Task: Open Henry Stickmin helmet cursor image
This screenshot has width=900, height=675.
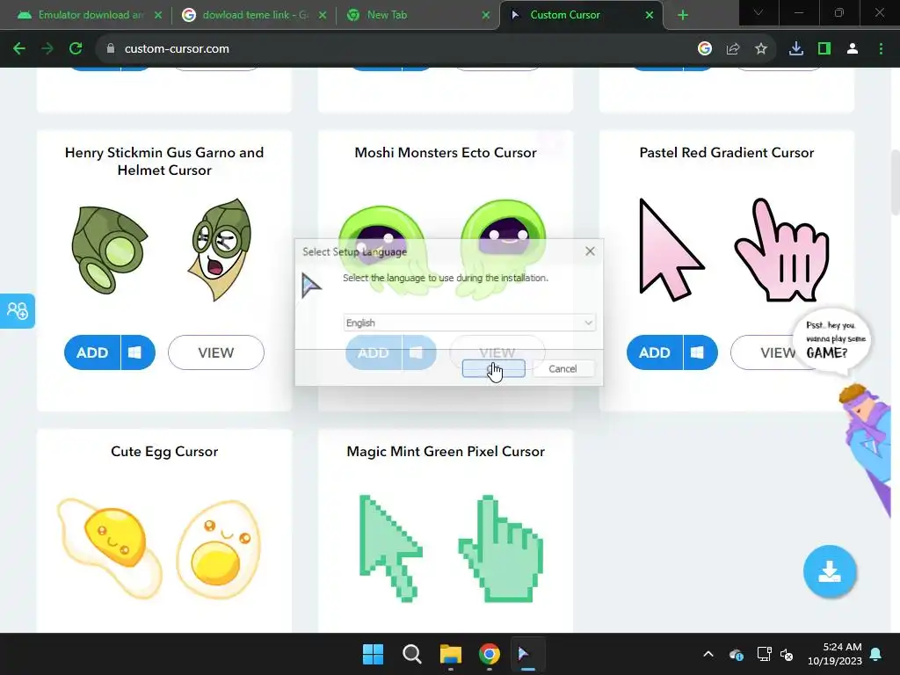Action: pos(110,250)
